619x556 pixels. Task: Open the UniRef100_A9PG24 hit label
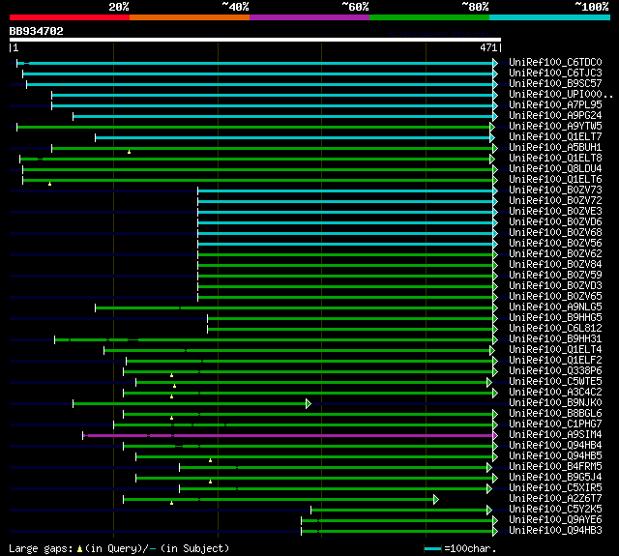click(x=555, y=116)
